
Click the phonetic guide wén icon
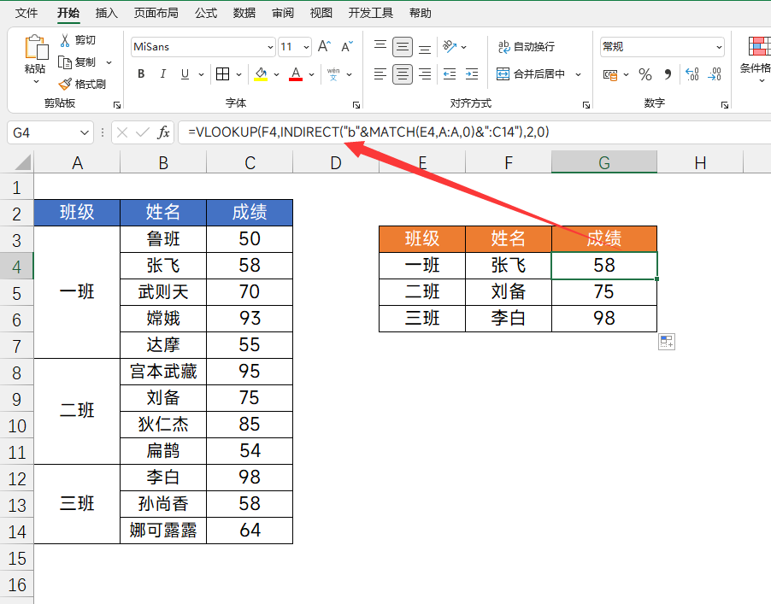tap(333, 74)
